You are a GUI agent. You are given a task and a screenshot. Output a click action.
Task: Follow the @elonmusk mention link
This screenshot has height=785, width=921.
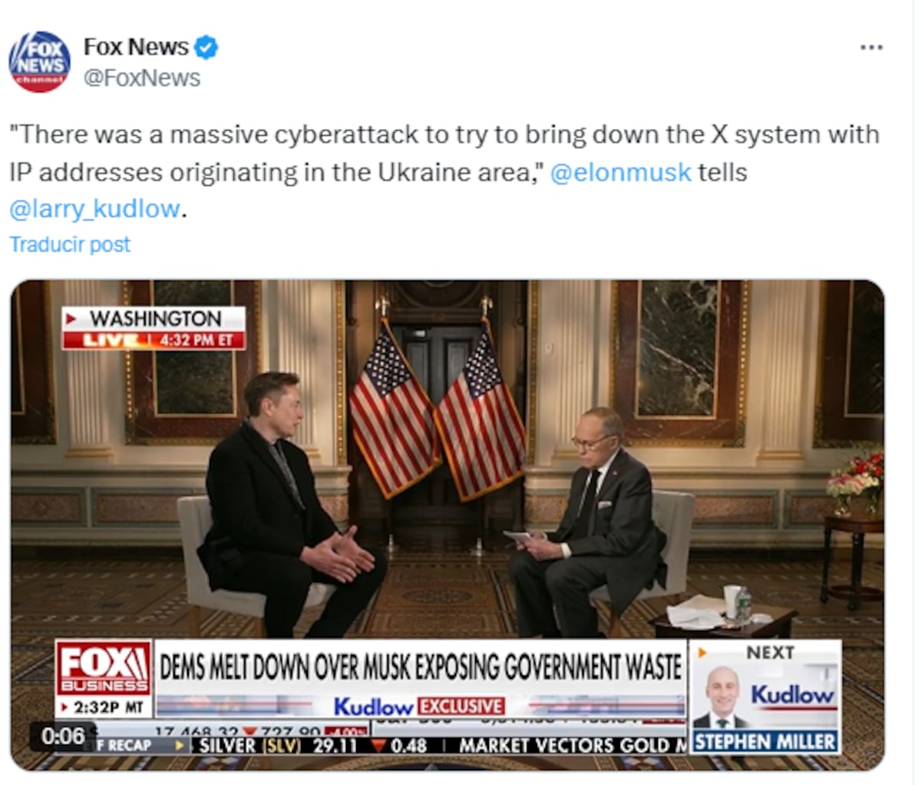(621, 172)
